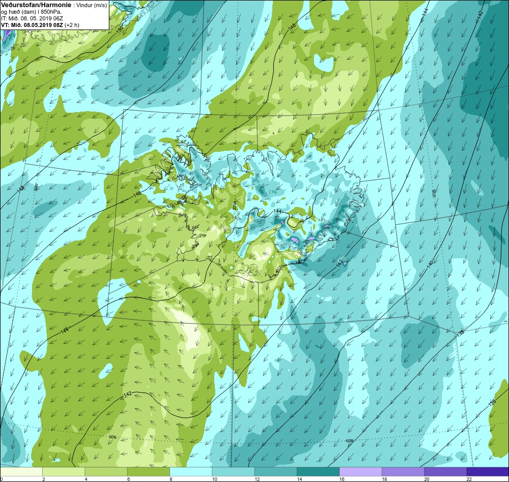
Task: Click the 18–20 m/s medium purple legend swatch
Action: tap(403, 472)
